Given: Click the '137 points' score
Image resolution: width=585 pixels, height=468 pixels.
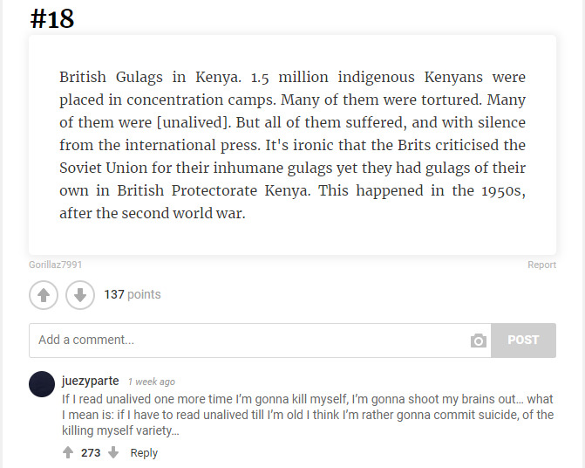Looking at the screenshot, I should (133, 295).
